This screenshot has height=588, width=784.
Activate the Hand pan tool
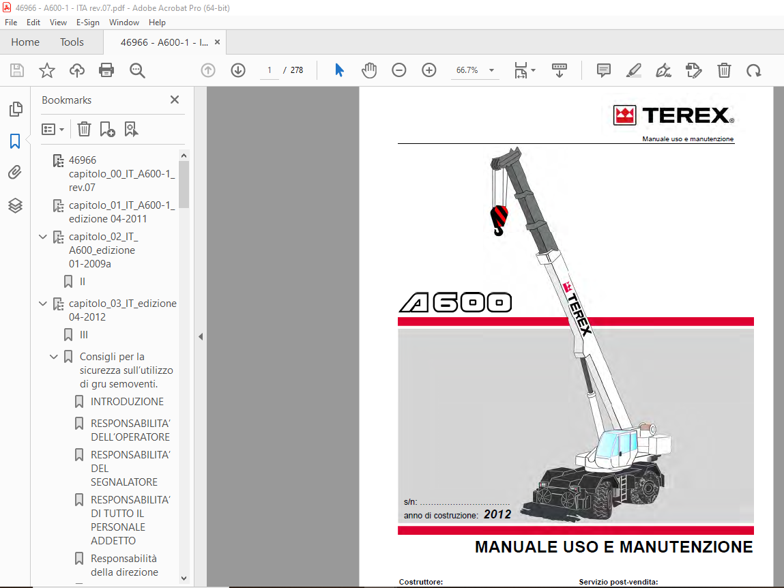[369, 70]
